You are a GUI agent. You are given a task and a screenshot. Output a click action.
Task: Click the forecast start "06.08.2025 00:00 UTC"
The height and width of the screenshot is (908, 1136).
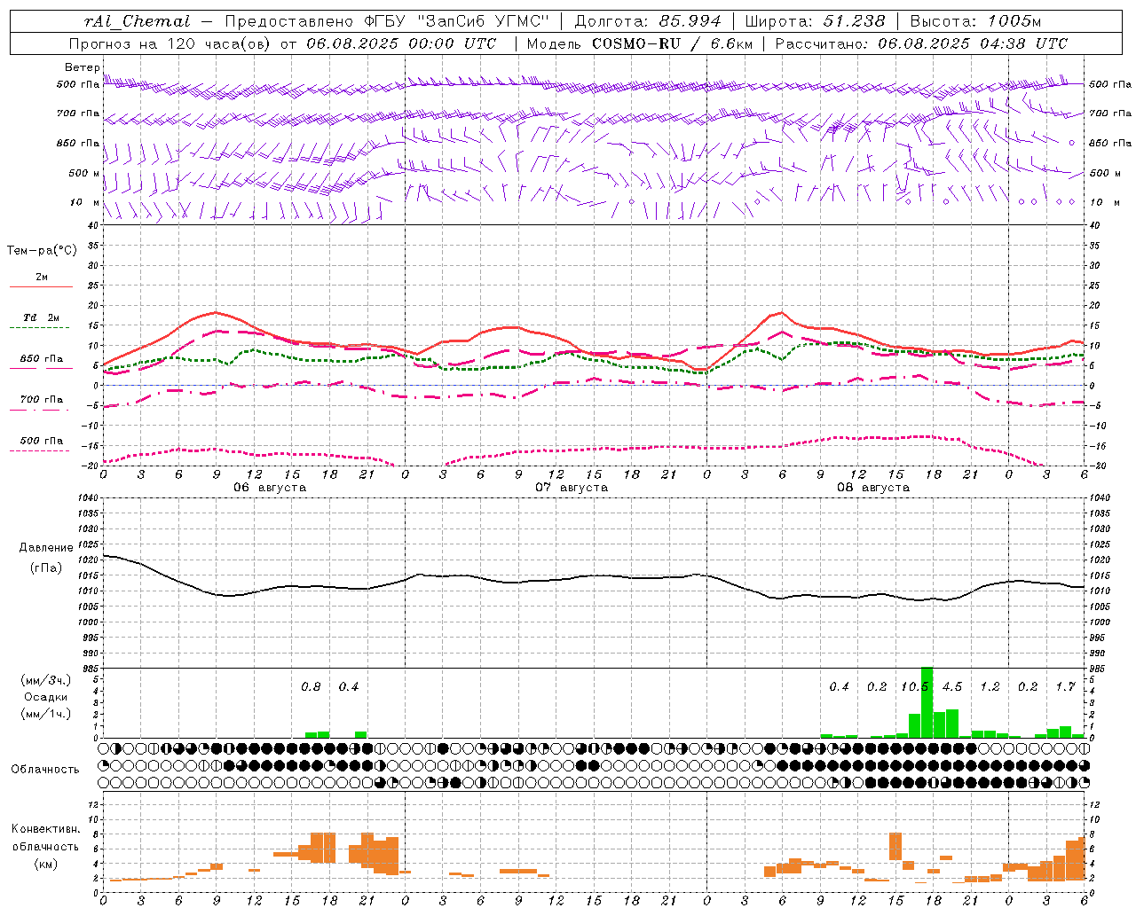tap(401, 43)
